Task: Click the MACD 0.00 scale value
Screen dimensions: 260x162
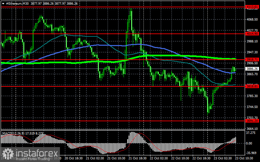Action: (x=249, y=143)
